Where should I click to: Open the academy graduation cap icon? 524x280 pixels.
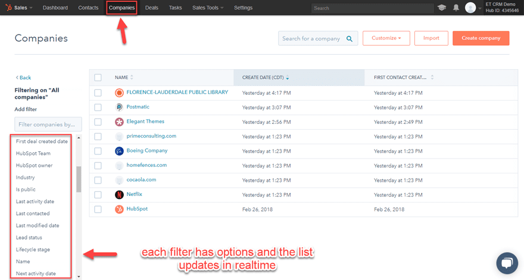click(x=442, y=8)
